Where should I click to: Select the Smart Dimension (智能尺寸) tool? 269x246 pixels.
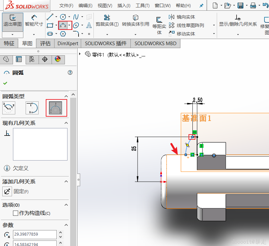tap(34, 21)
